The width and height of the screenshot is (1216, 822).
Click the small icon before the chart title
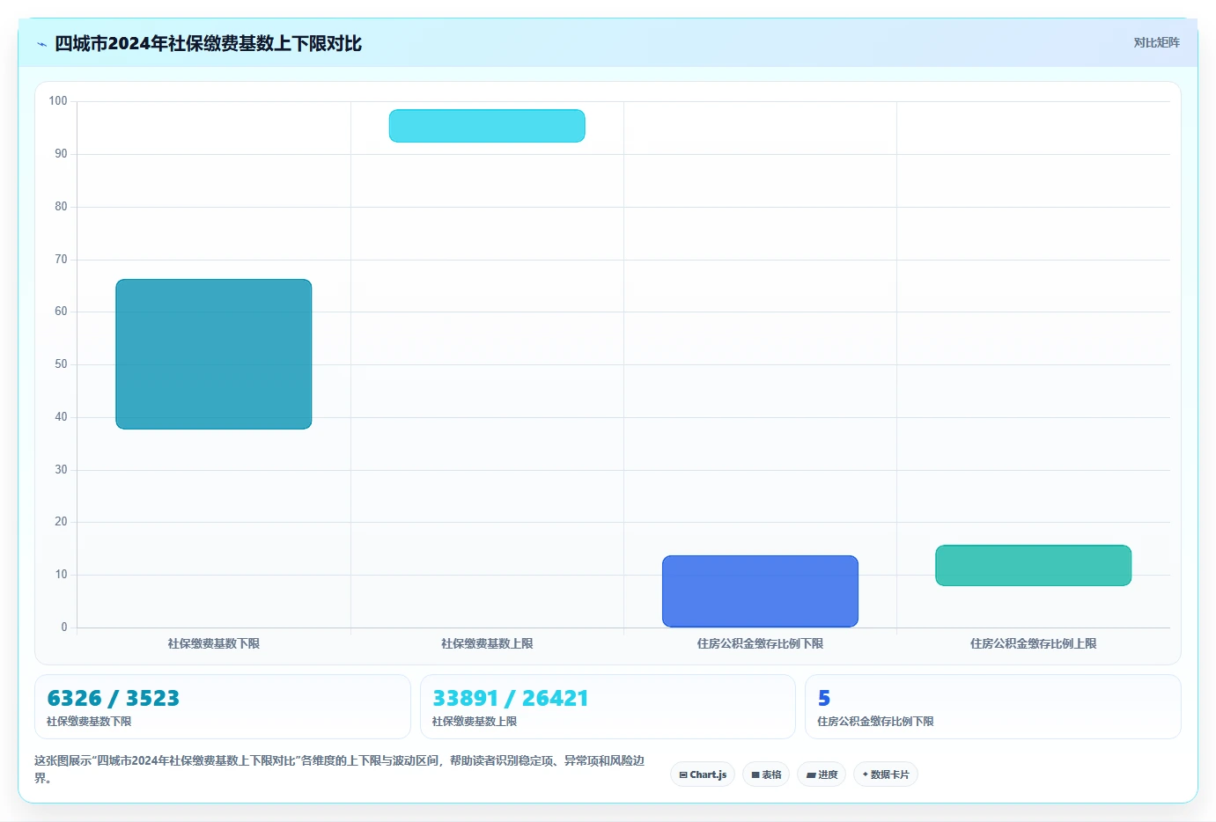click(x=41, y=44)
